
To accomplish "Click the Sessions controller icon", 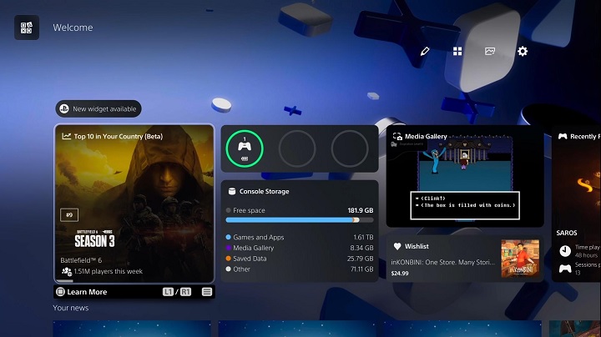I will point(565,269).
